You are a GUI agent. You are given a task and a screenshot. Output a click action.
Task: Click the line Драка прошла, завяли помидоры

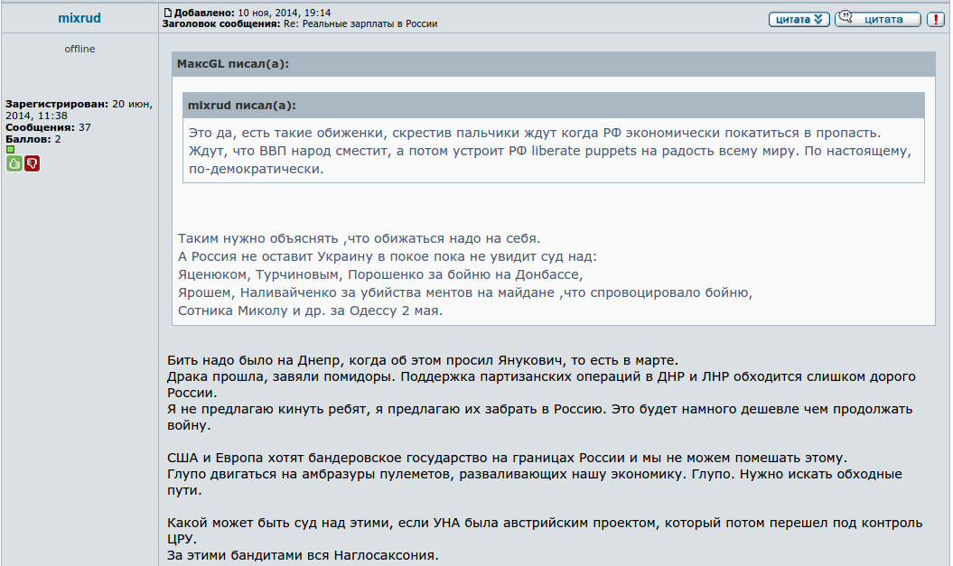(x=541, y=385)
